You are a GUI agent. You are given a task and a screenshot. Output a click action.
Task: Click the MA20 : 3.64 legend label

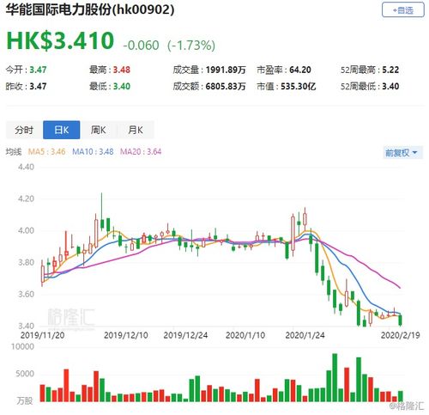pos(141,151)
